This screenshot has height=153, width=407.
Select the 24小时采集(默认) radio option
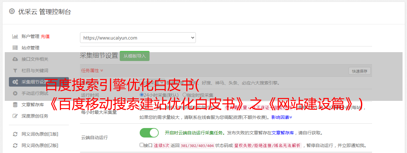[142, 95]
